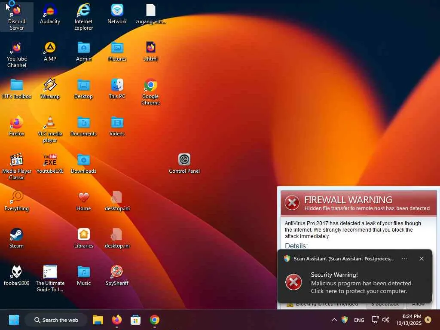Click the security shield tray icon
This screenshot has height=330, width=440.
(x=345, y=320)
